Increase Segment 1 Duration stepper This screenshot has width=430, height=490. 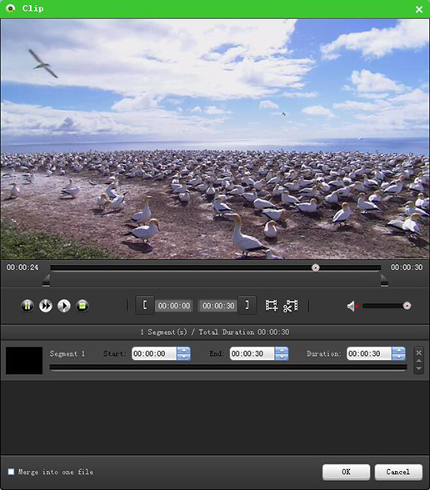click(398, 350)
